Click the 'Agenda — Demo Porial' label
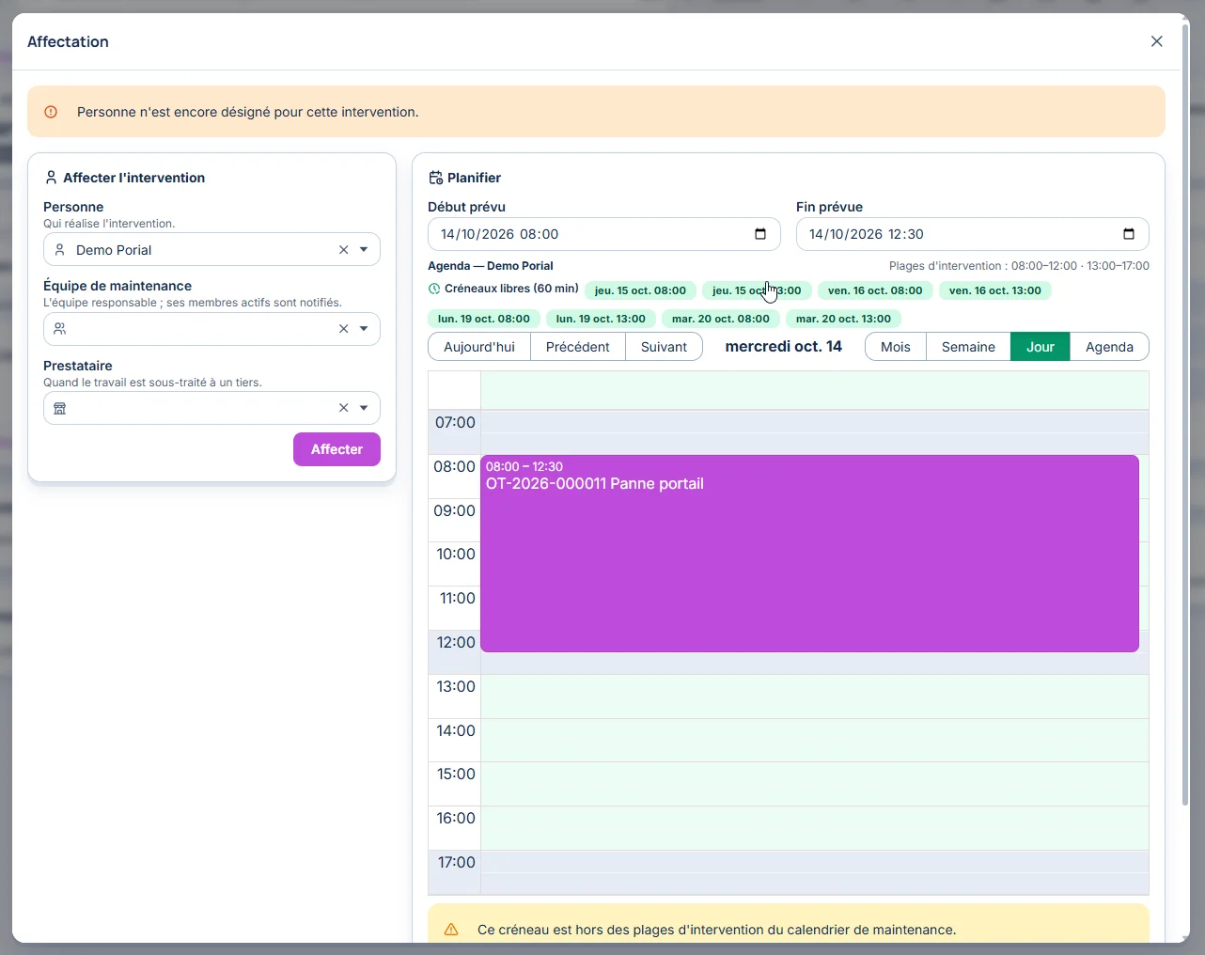Viewport: 1205px width, 955px height. tap(491, 266)
